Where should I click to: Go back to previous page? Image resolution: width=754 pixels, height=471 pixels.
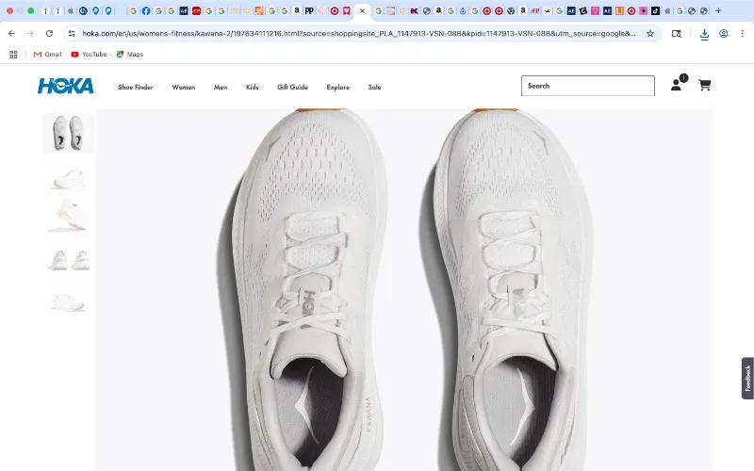tap(11, 34)
